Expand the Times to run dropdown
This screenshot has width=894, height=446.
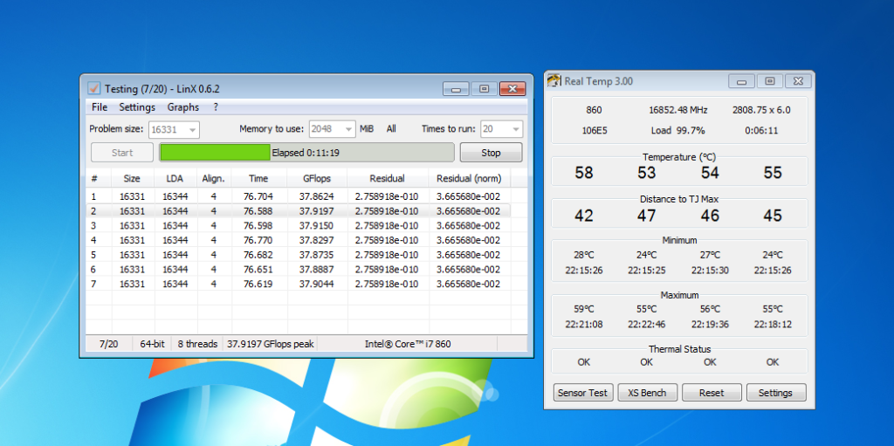(515, 129)
